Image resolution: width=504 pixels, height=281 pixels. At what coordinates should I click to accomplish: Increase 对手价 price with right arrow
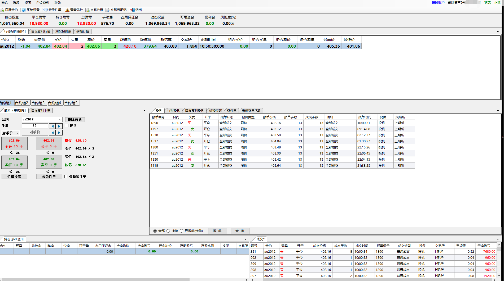click(59, 133)
